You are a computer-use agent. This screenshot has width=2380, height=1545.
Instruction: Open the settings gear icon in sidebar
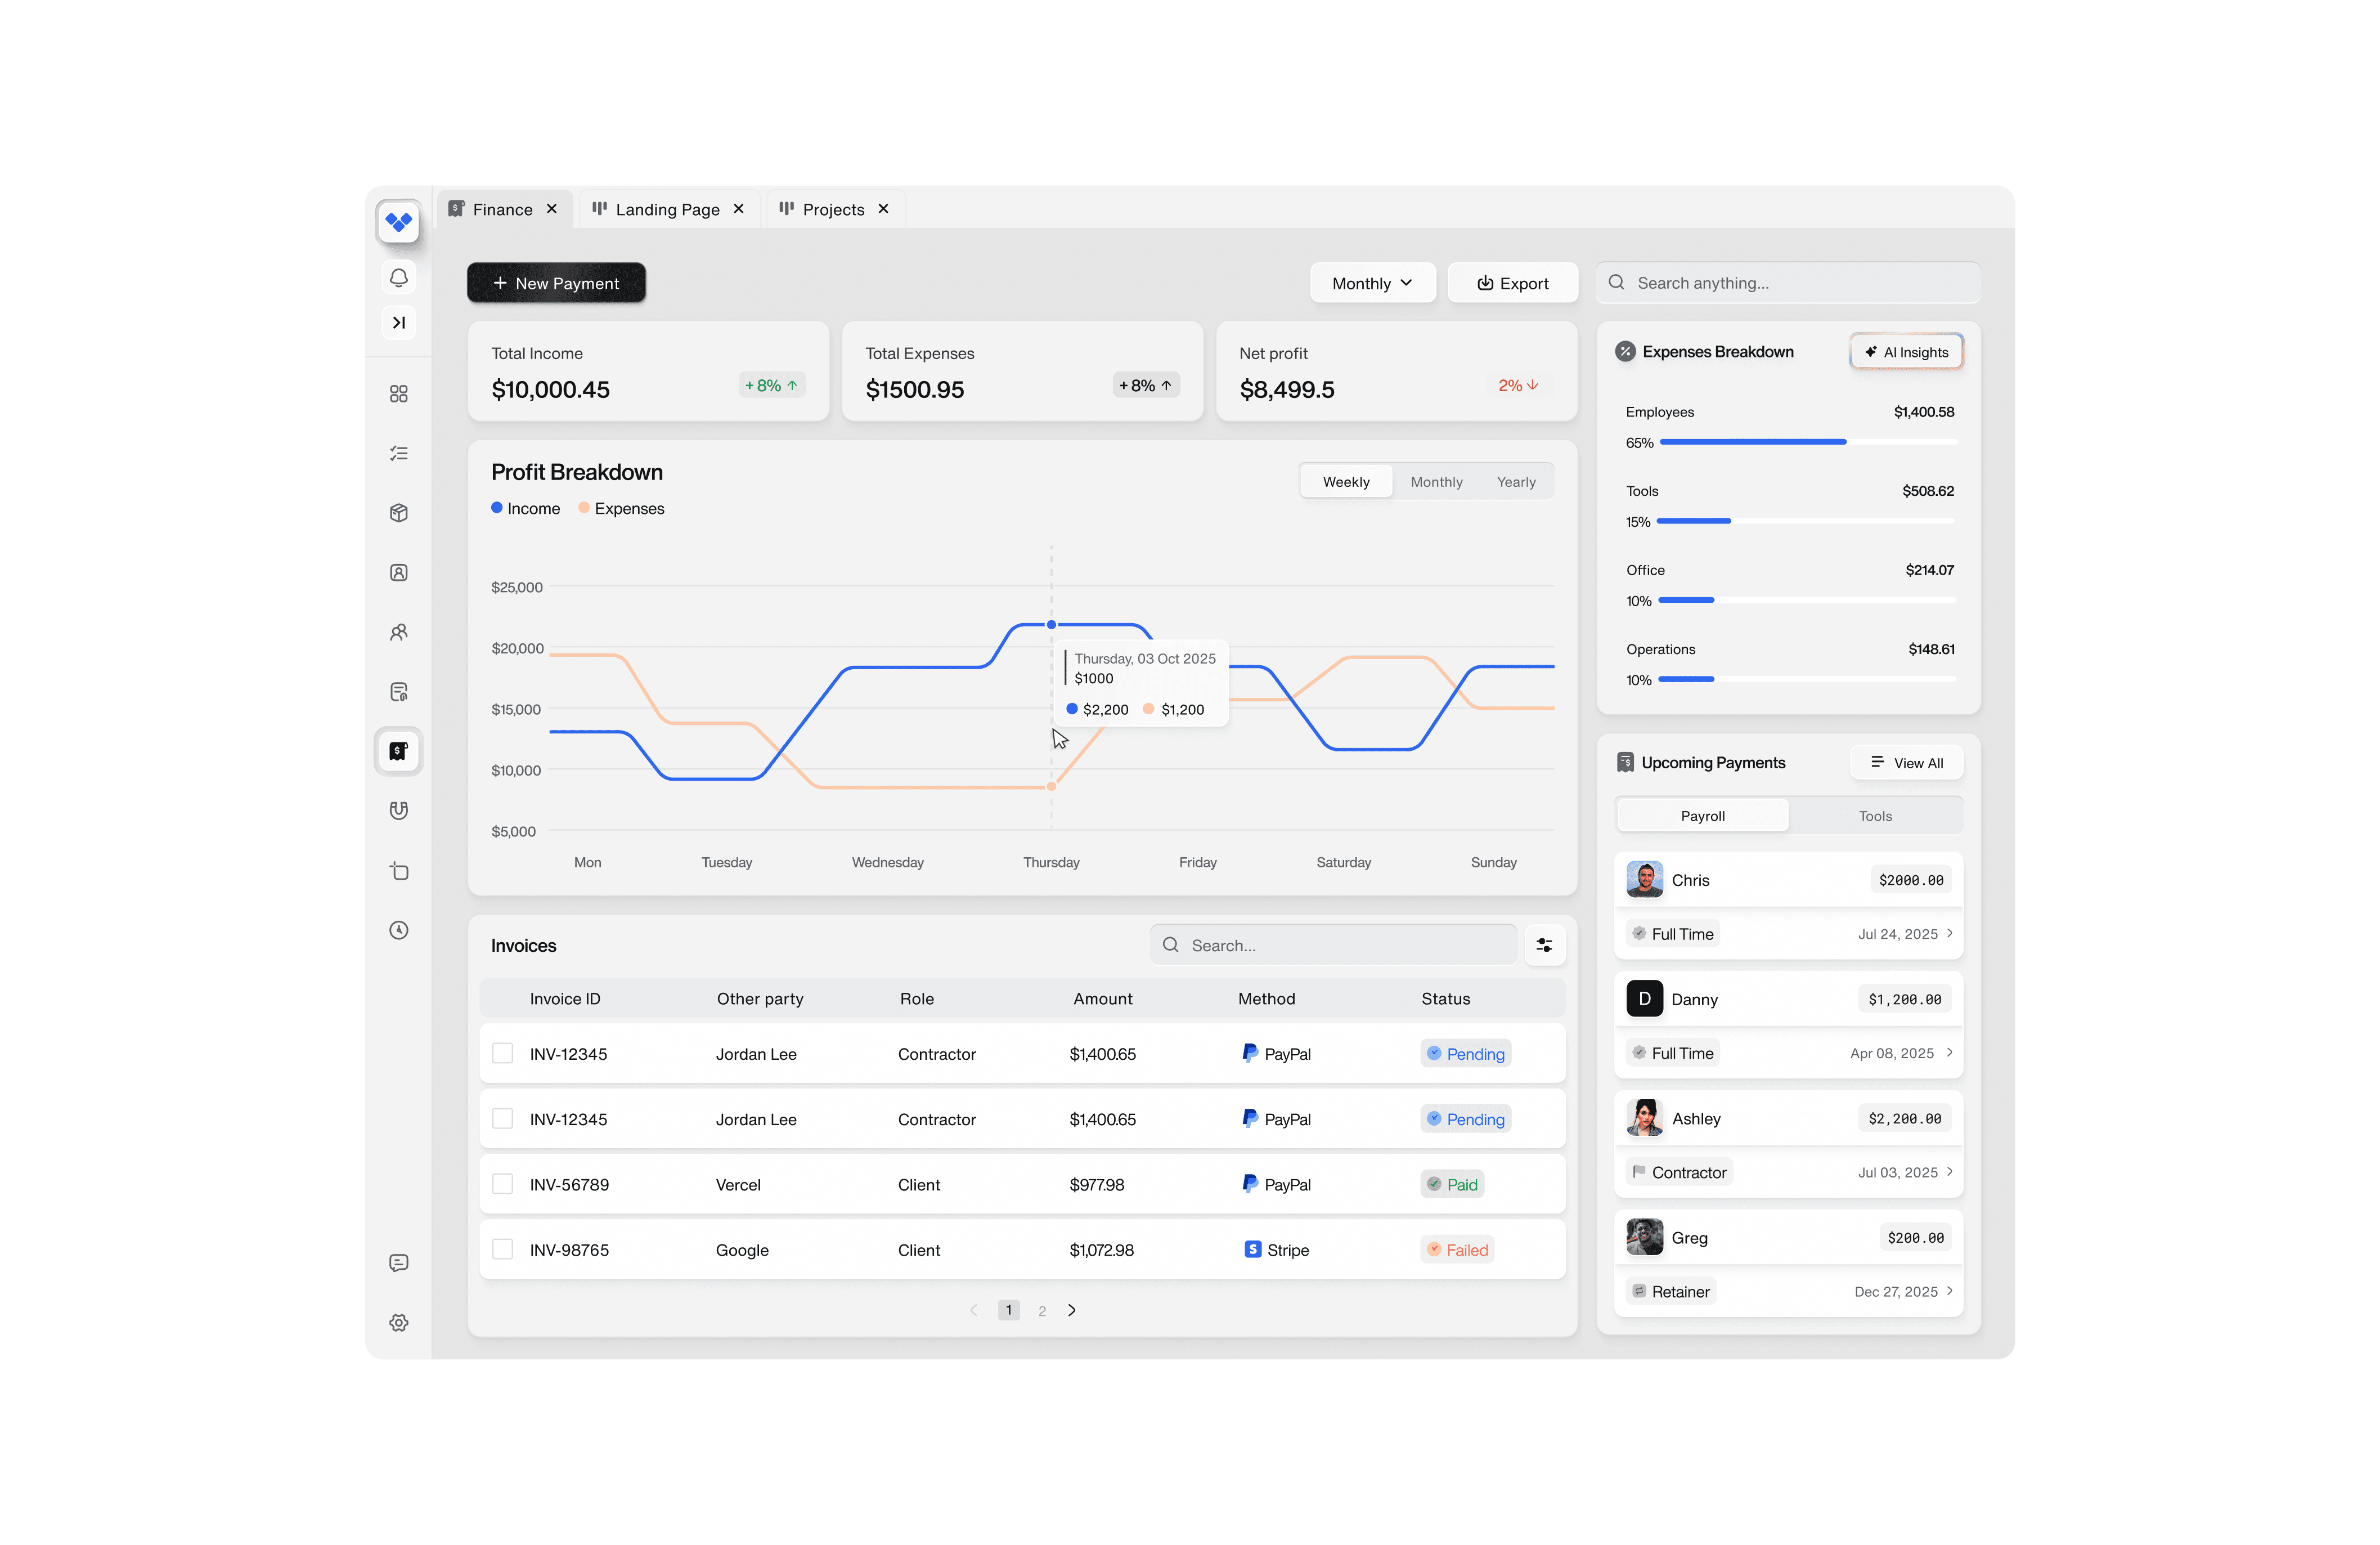pos(398,1322)
